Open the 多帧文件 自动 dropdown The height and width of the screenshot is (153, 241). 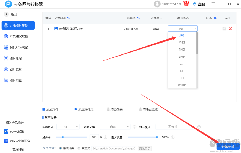click(115, 127)
